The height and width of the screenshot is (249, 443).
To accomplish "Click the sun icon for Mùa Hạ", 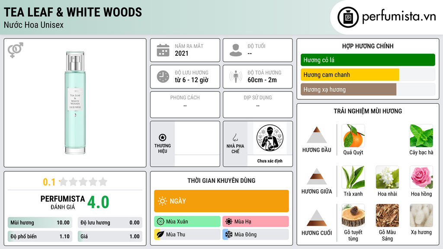I will (x=229, y=221).
